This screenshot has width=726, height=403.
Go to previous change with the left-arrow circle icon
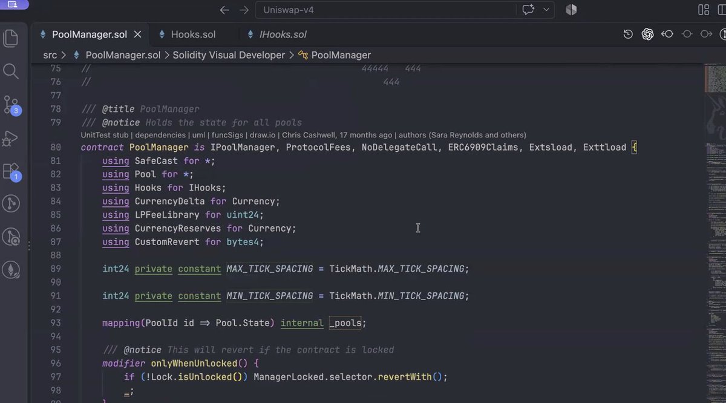667,34
